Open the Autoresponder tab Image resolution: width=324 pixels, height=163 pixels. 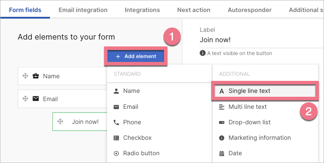[250, 10]
